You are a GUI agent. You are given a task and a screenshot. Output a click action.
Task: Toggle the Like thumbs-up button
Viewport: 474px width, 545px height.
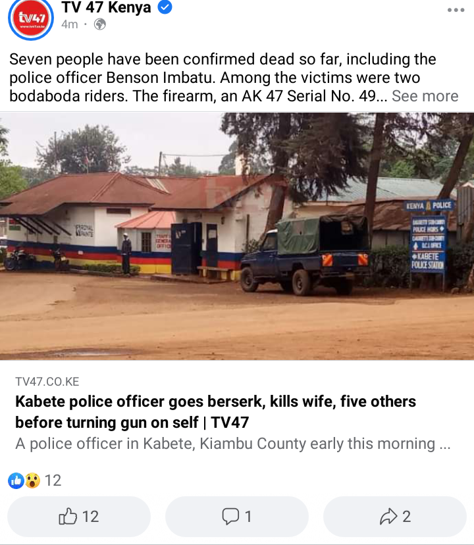click(x=79, y=517)
